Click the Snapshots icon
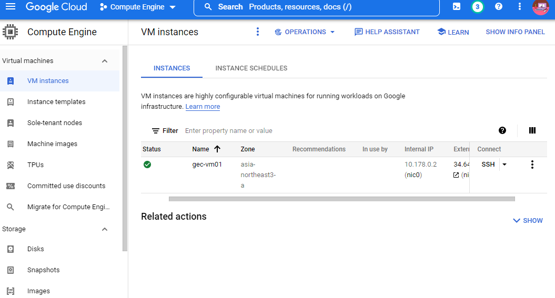This screenshot has width=555, height=298. tap(11, 270)
